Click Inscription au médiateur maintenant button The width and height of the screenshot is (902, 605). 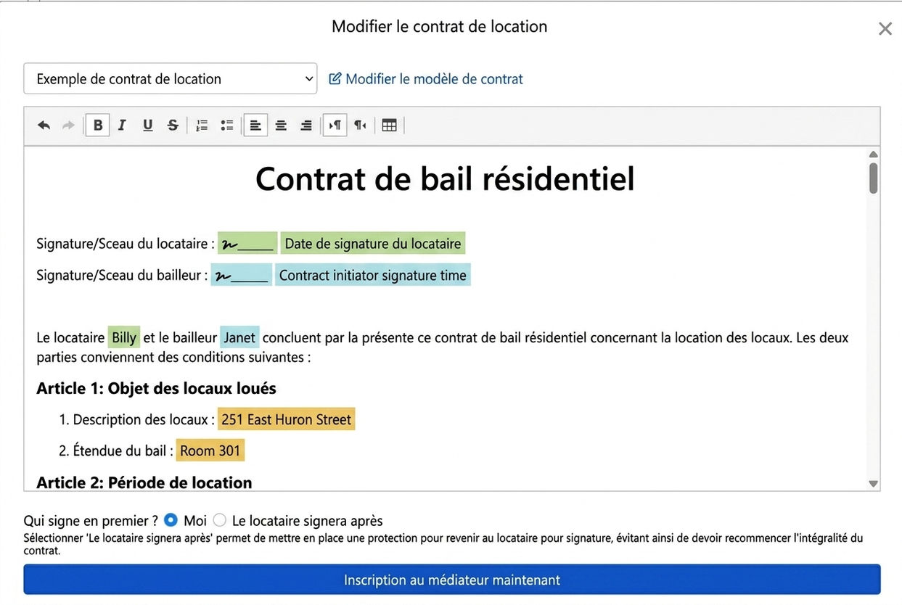coord(452,580)
